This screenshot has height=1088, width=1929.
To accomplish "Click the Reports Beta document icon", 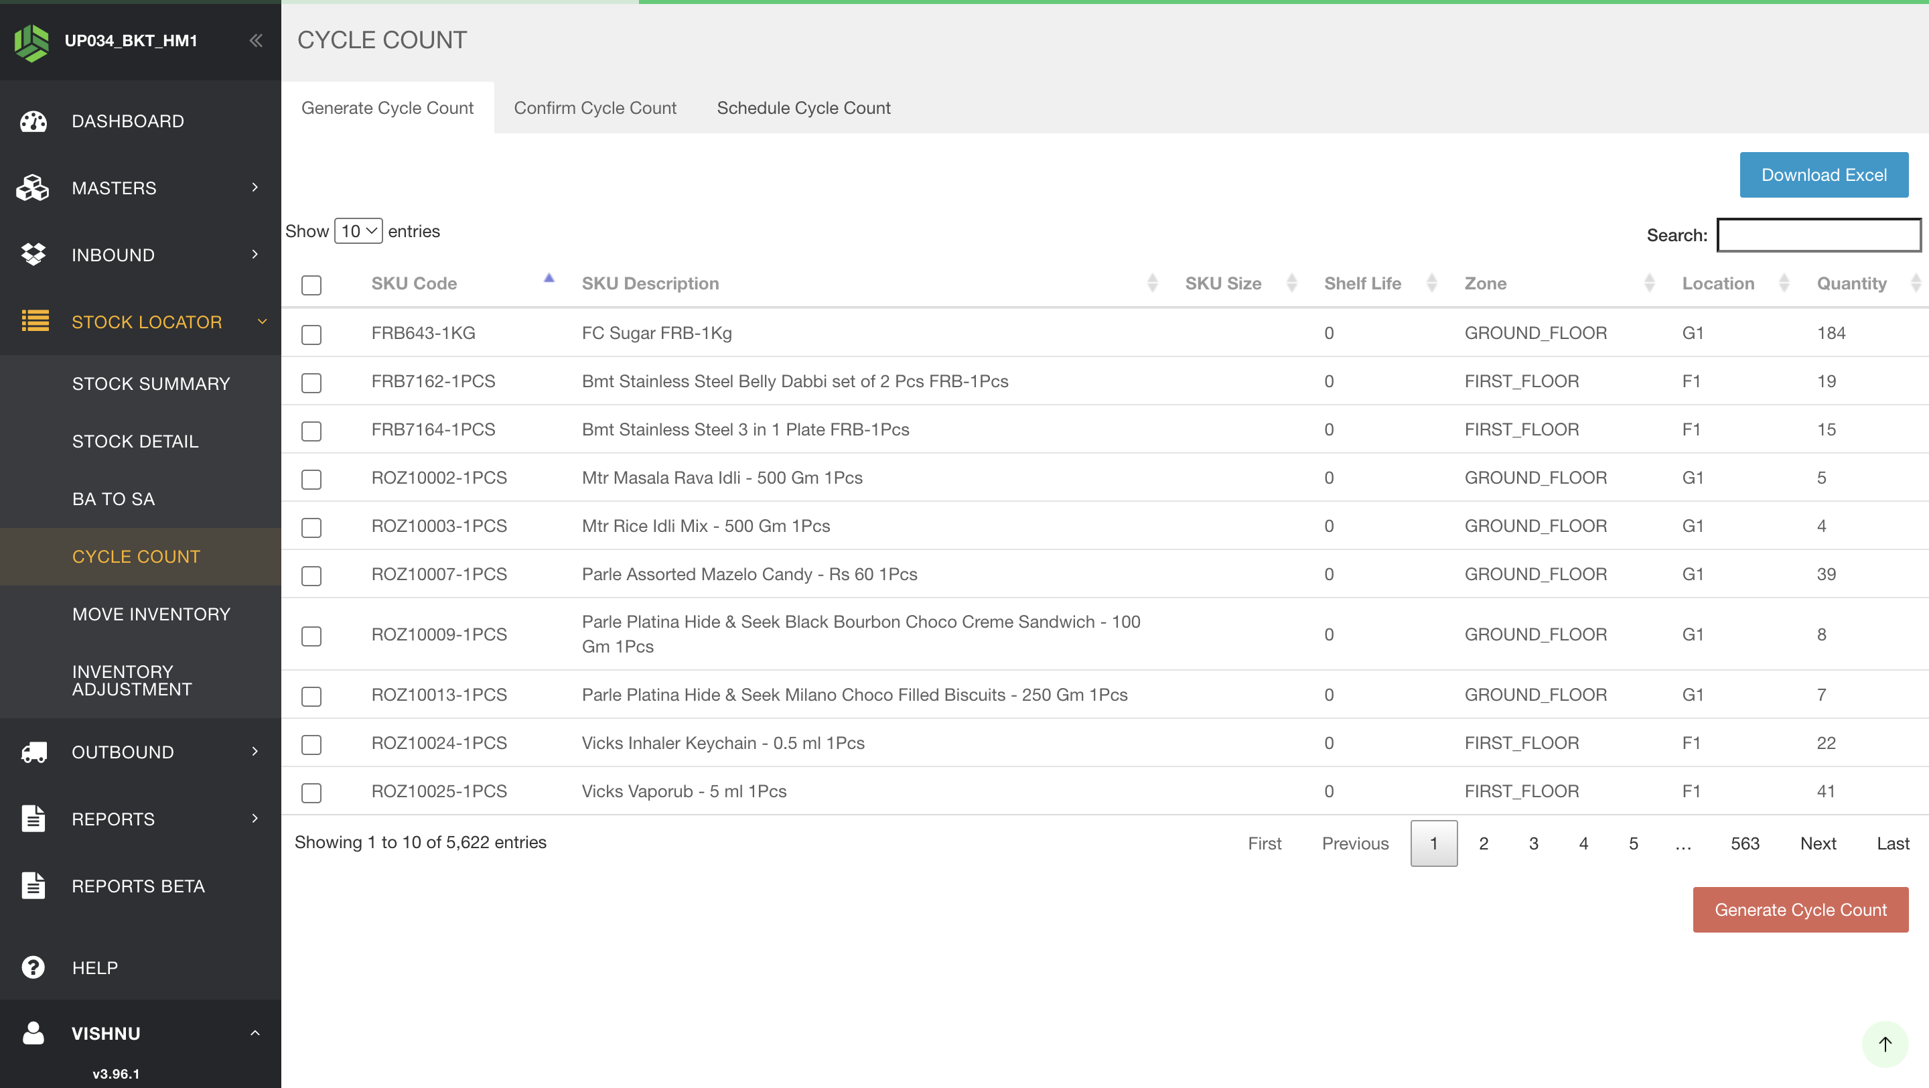I will 33,885.
